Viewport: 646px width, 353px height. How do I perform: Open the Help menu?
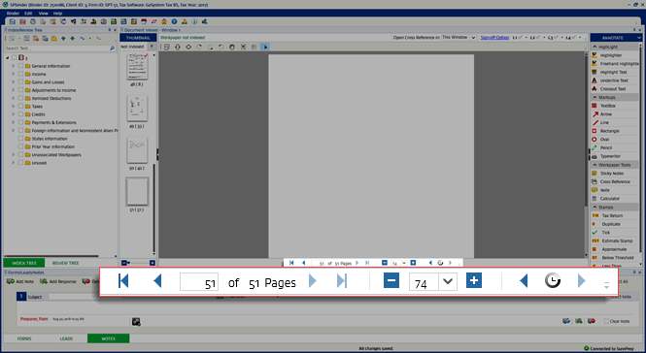pos(57,14)
